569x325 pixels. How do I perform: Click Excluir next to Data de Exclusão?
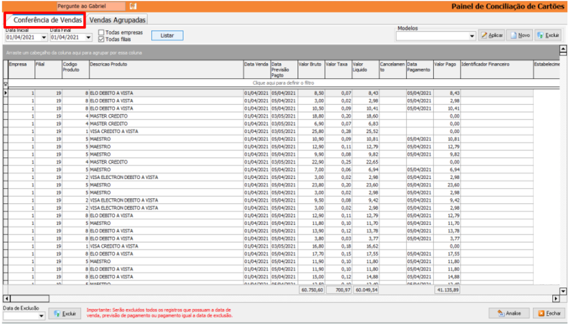65,314
